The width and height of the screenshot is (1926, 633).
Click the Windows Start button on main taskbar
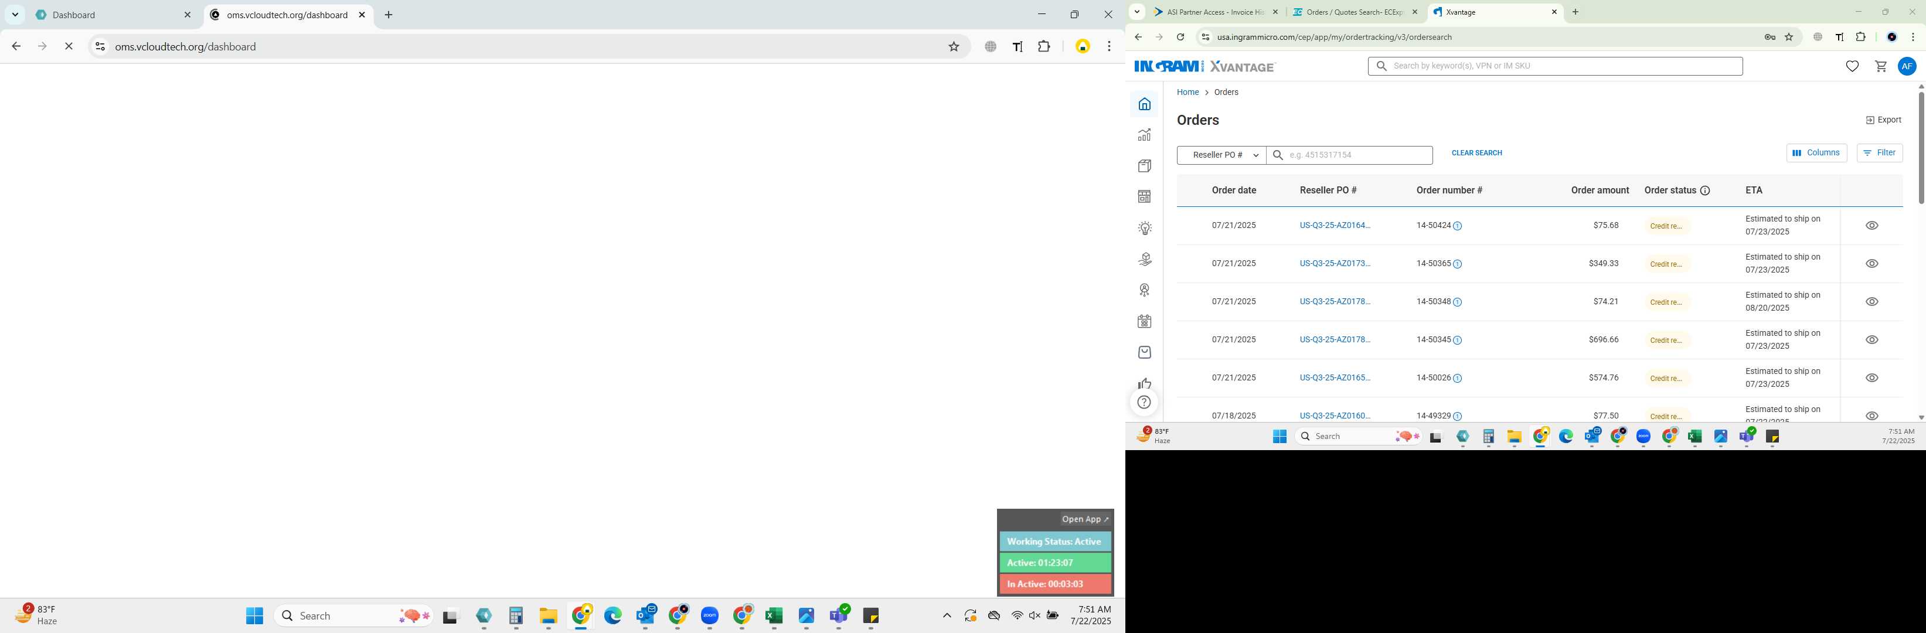(x=254, y=615)
